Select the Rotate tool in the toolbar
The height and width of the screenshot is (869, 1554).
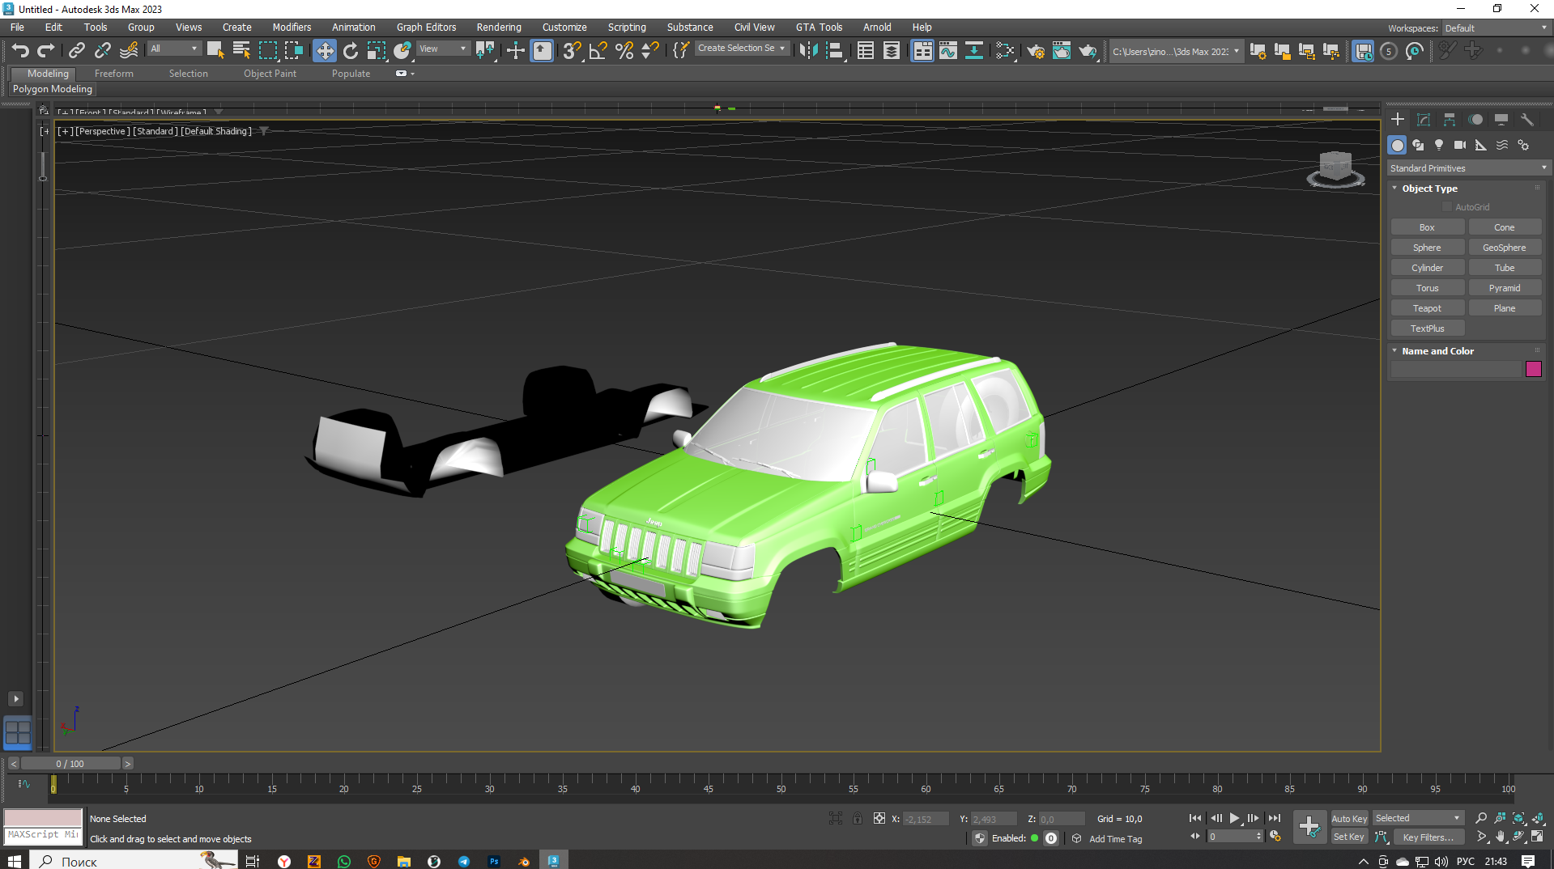click(x=350, y=51)
